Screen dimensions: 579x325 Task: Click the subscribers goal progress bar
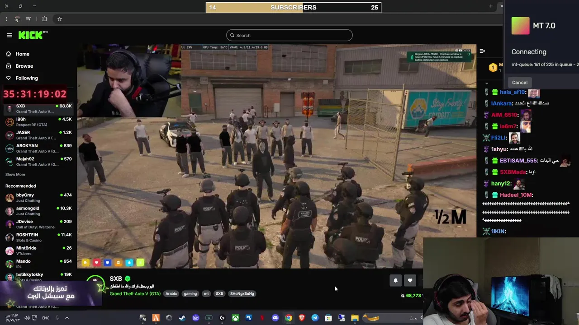[x=294, y=7]
